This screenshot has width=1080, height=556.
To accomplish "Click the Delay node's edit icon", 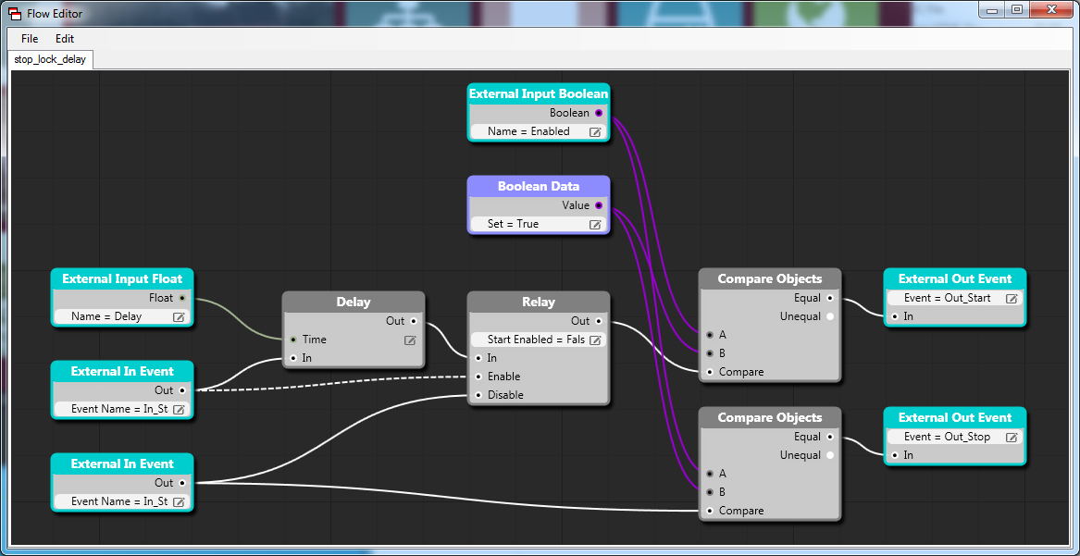I will [x=410, y=340].
